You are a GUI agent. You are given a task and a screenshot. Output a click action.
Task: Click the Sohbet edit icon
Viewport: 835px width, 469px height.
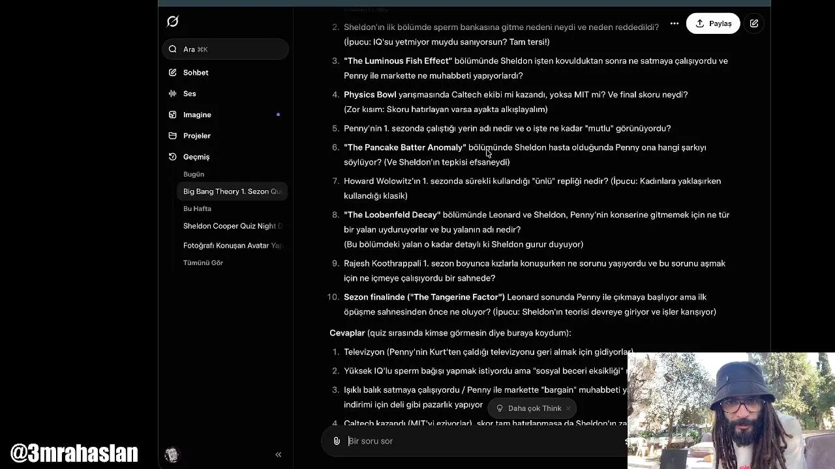(172, 72)
